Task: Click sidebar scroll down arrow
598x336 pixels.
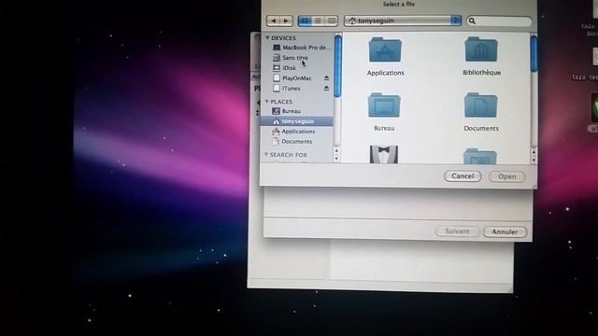Action: [336, 159]
